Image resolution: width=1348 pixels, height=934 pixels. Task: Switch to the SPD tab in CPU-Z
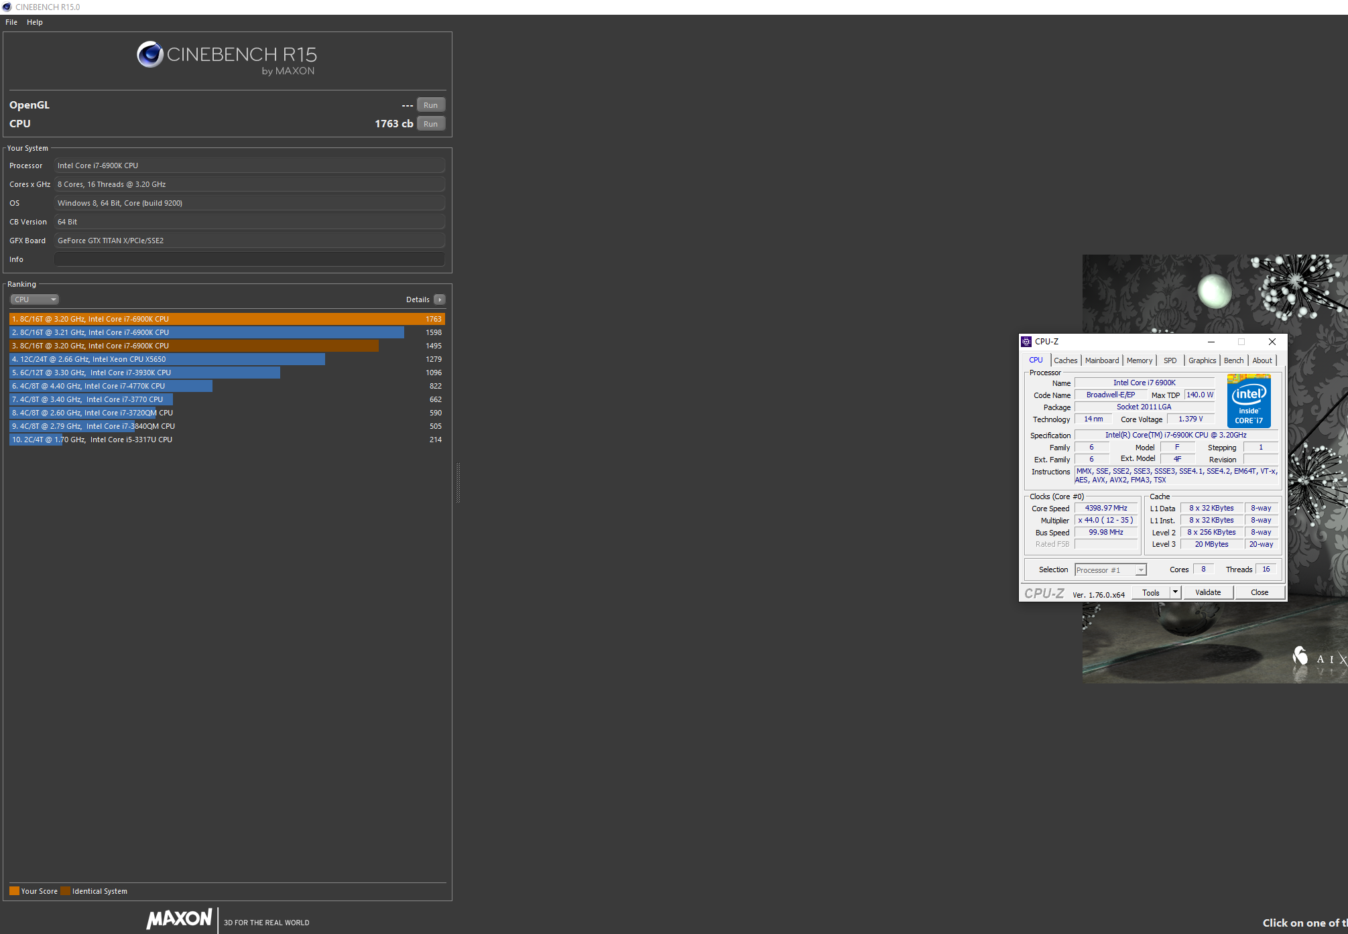1170,360
